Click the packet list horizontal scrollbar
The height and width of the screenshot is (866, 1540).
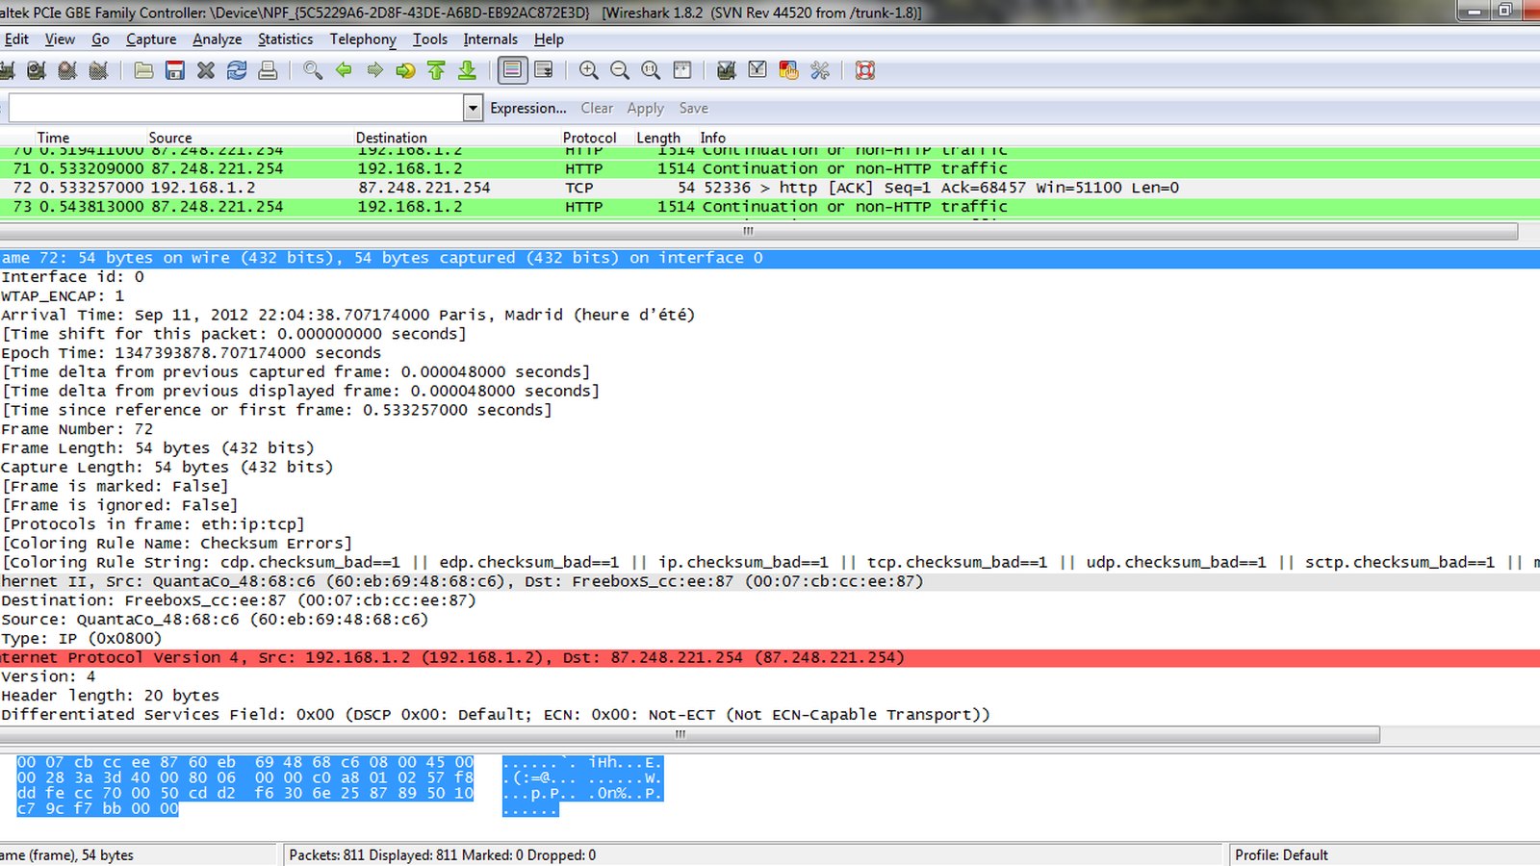point(758,232)
